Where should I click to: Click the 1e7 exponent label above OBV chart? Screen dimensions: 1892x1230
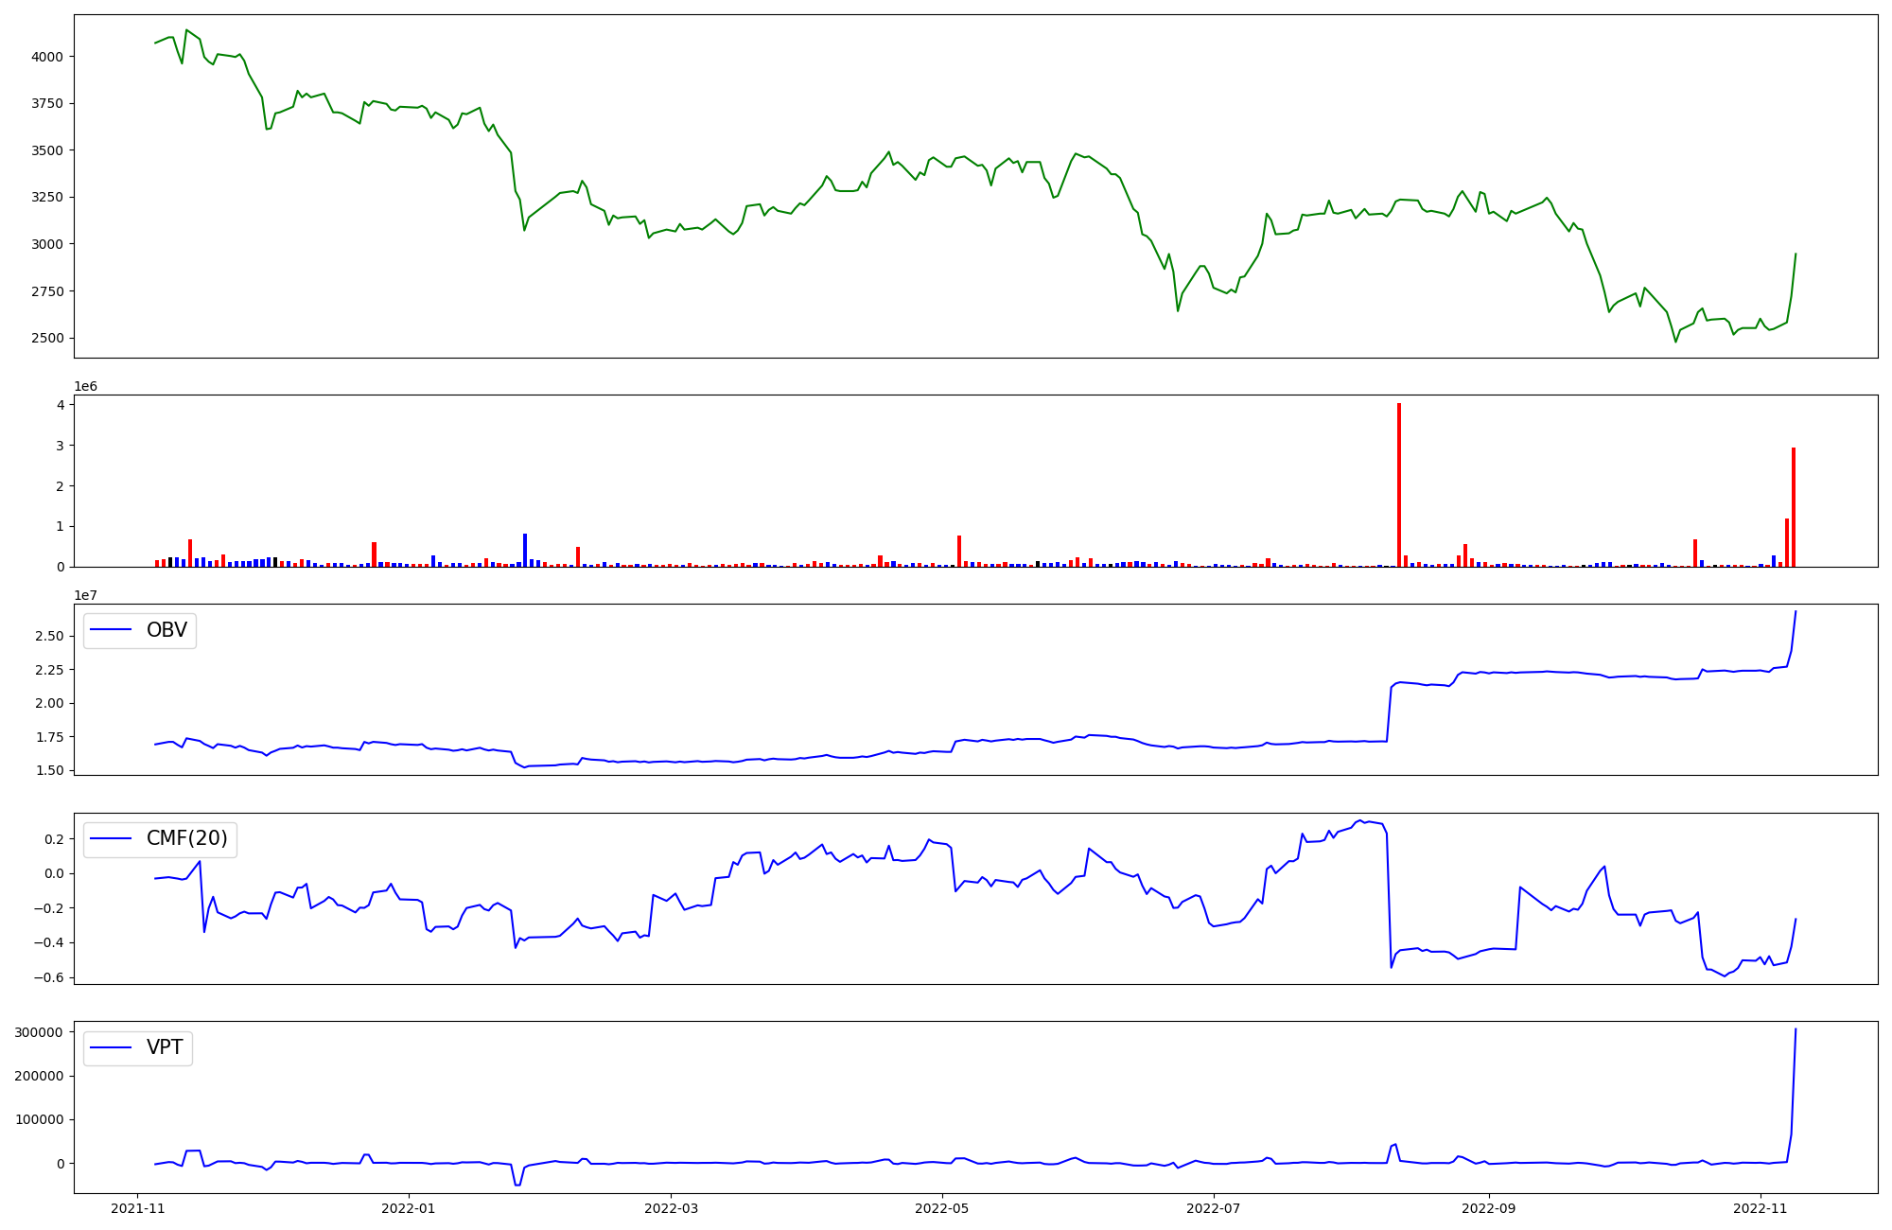pos(86,595)
